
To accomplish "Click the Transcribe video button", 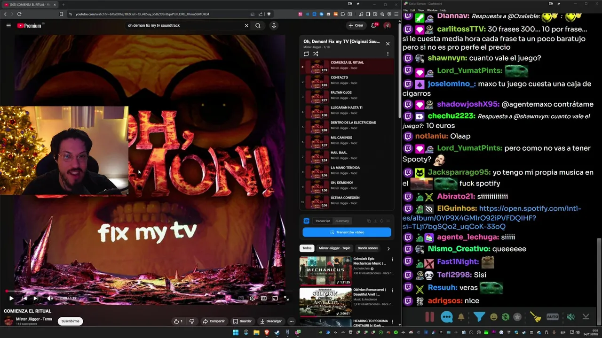I will tap(347, 232).
